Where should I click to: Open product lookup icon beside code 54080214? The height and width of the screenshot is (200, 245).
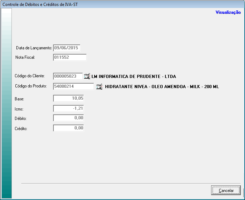tap(99, 87)
